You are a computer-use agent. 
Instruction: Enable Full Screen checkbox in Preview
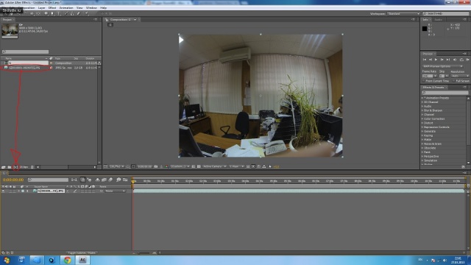pos(453,81)
